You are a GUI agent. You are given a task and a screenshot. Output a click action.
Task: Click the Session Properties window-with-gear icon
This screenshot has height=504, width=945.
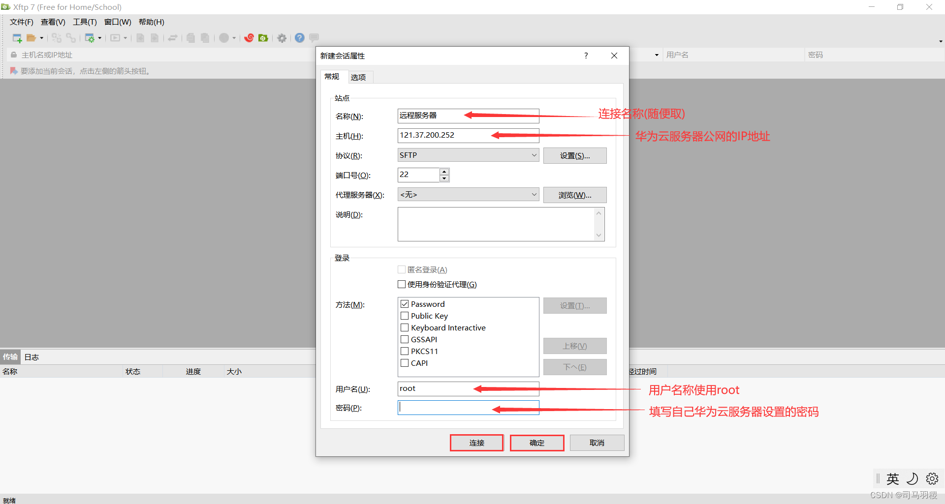(x=90, y=38)
